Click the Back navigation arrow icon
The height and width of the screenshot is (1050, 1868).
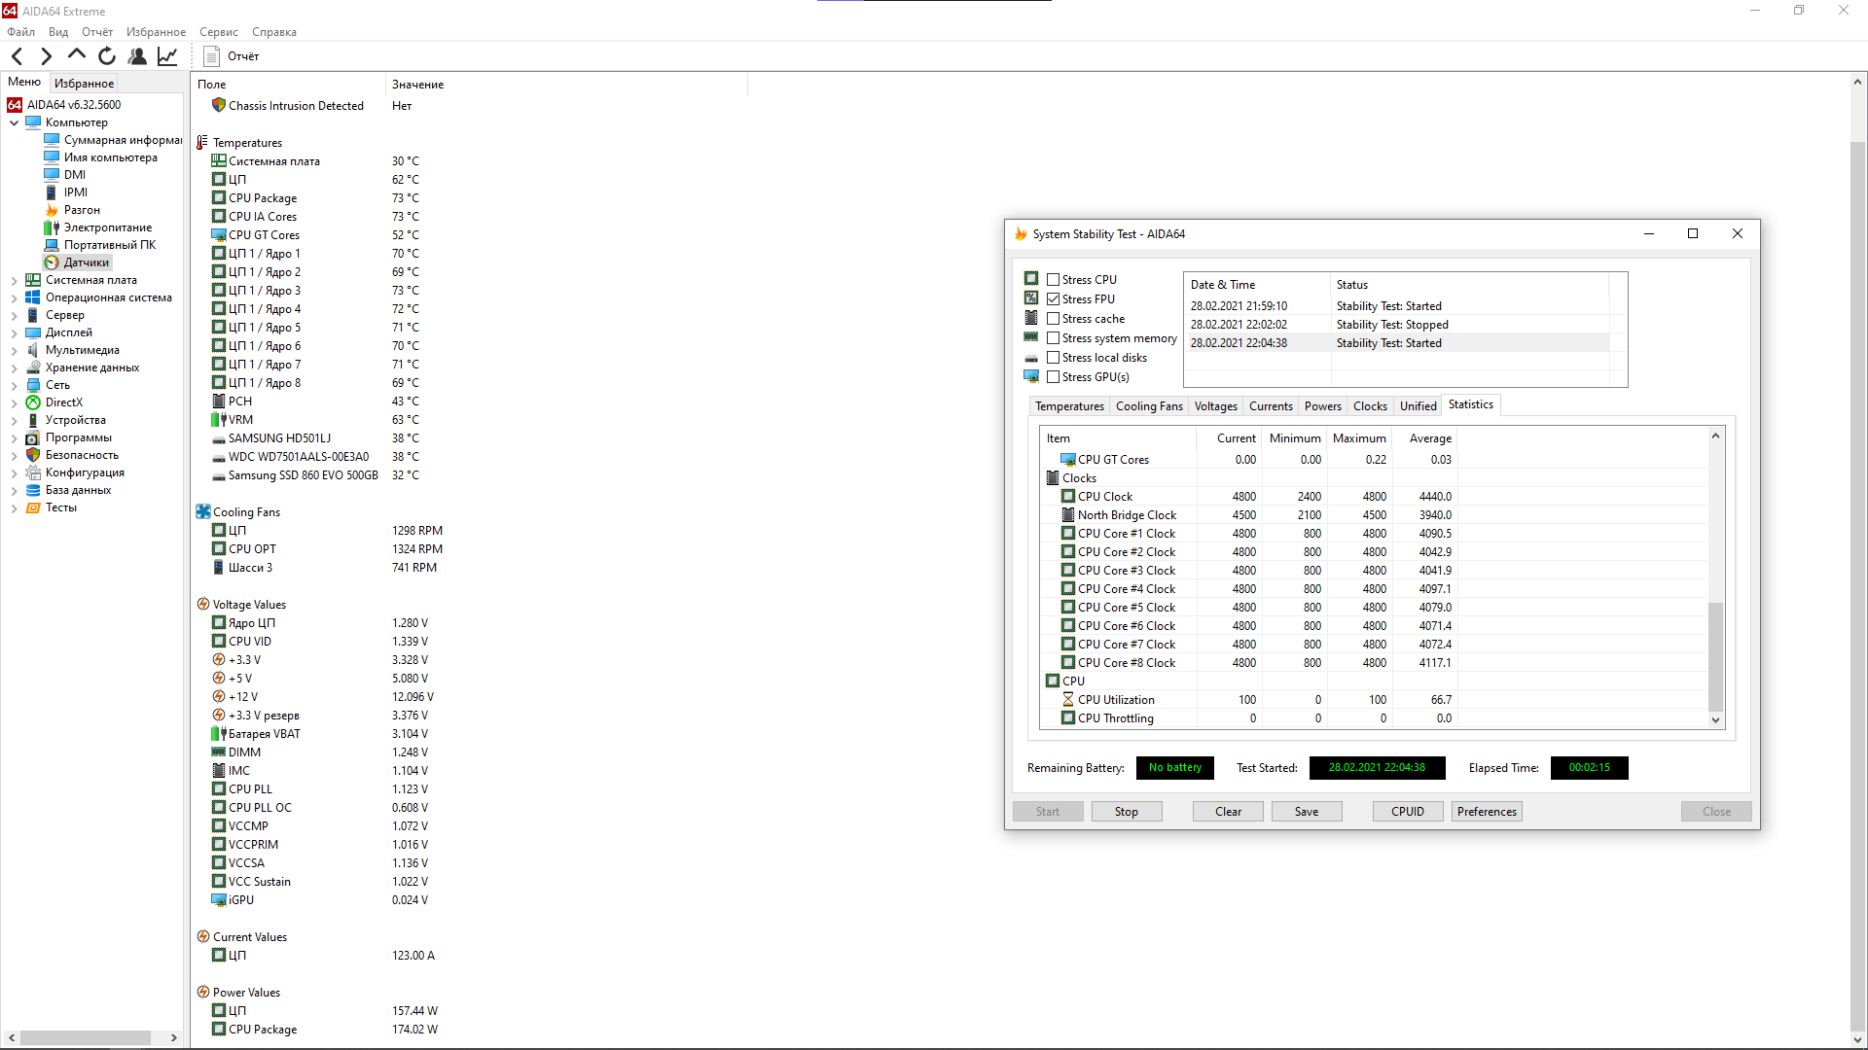click(x=17, y=56)
